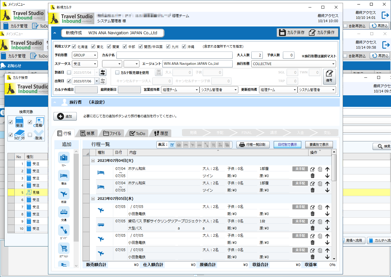Show only tour items with the suitcase filter
Image resolution: width=391 pixels, height=277 pixels.
(x=179, y=145)
